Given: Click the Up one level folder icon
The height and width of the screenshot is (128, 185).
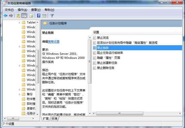Looking at the screenshot, I should [x=18, y=15].
